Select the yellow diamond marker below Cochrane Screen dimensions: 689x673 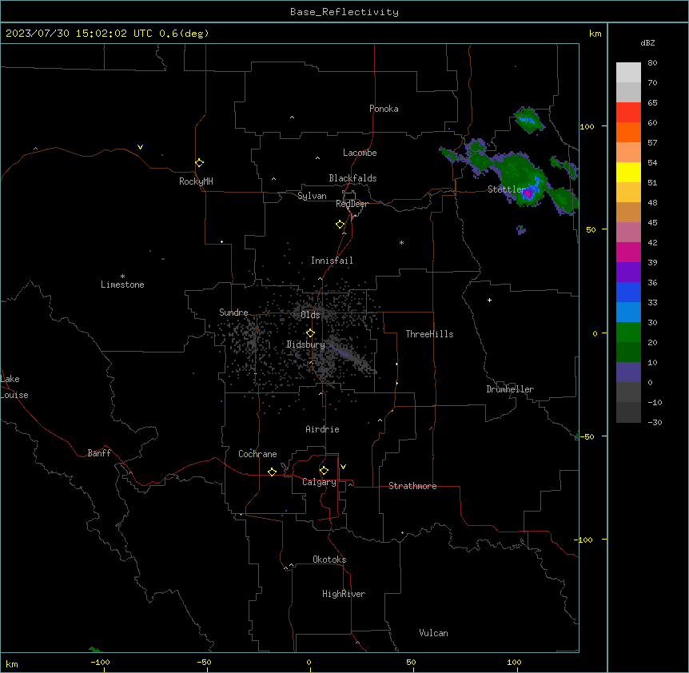(272, 472)
